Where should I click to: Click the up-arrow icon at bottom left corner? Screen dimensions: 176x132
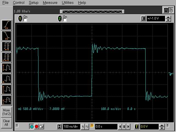coord(17,125)
